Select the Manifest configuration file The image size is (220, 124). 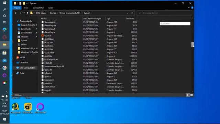pos(48,83)
